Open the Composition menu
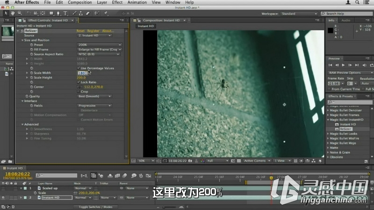 tap(79, 2)
